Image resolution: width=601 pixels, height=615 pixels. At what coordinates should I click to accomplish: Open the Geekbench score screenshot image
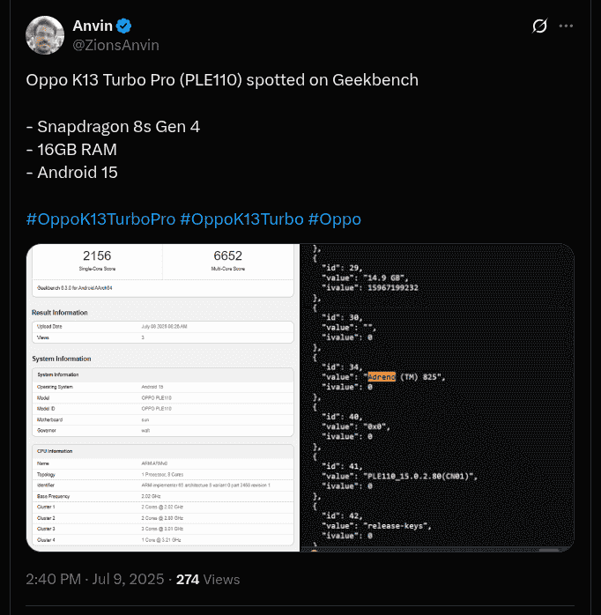[x=164, y=397]
